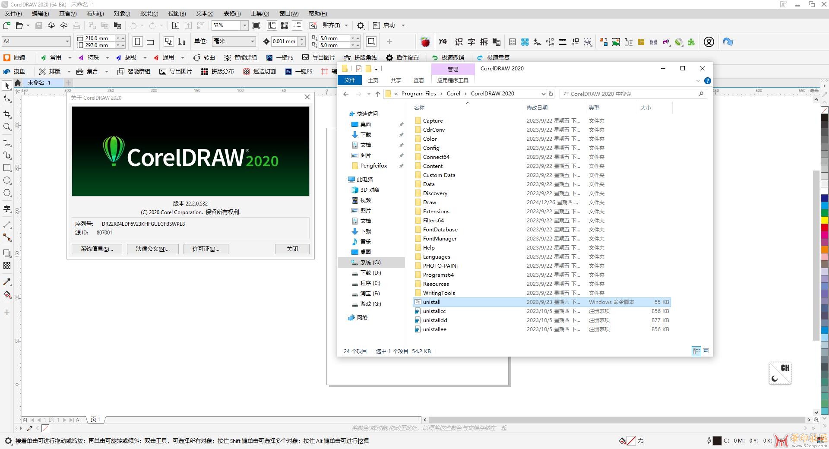
Task: Select the Rectangle tool
Action: (7, 168)
